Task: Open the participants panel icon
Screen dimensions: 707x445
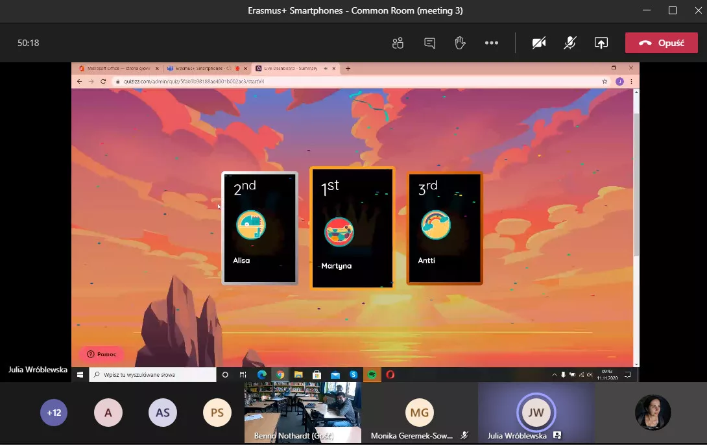Action: click(398, 43)
